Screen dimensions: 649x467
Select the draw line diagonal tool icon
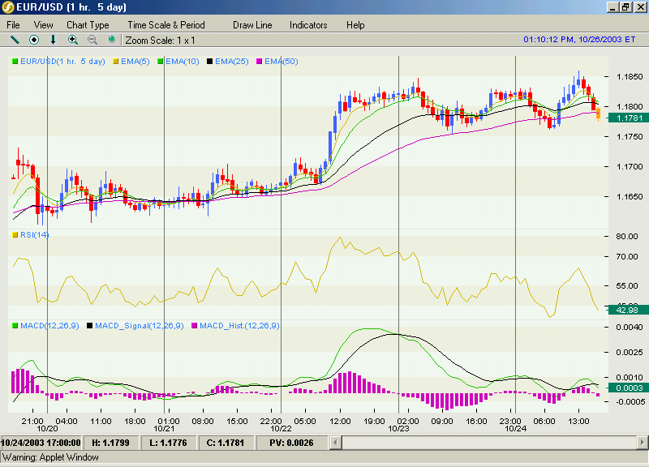coord(15,40)
